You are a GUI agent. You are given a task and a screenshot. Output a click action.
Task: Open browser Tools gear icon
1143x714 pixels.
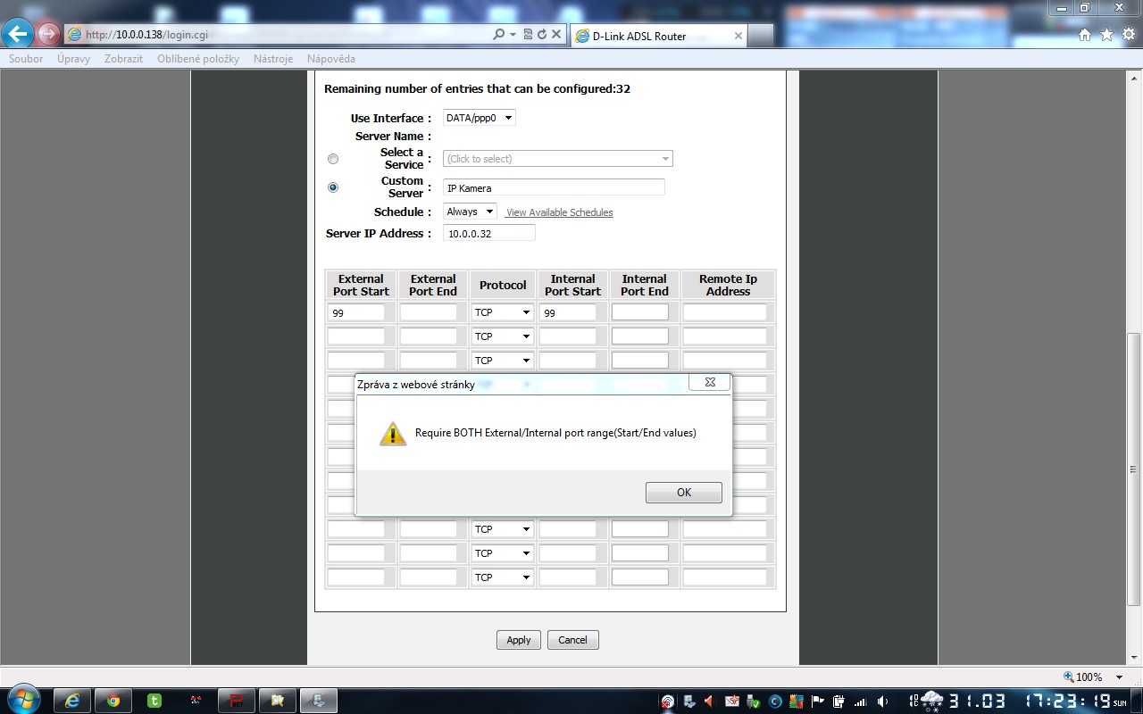coord(1128,35)
